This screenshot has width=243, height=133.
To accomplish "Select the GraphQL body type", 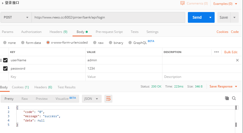I will click(130, 43).
